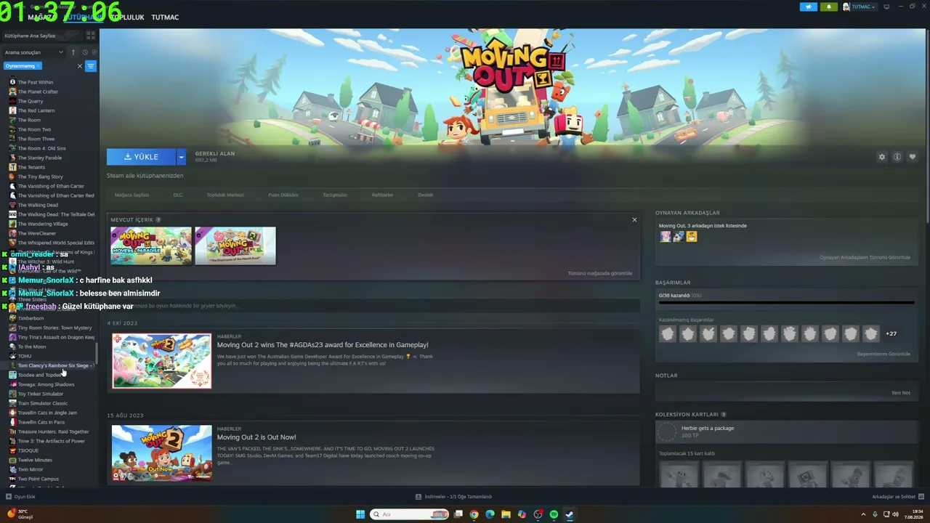Open help for Mevcut İçerik section
This screenshot has width=930, height=523.
158,219
